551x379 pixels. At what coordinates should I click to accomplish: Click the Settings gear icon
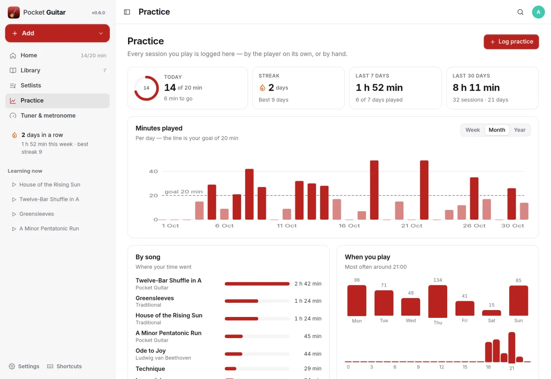point(12,367)
